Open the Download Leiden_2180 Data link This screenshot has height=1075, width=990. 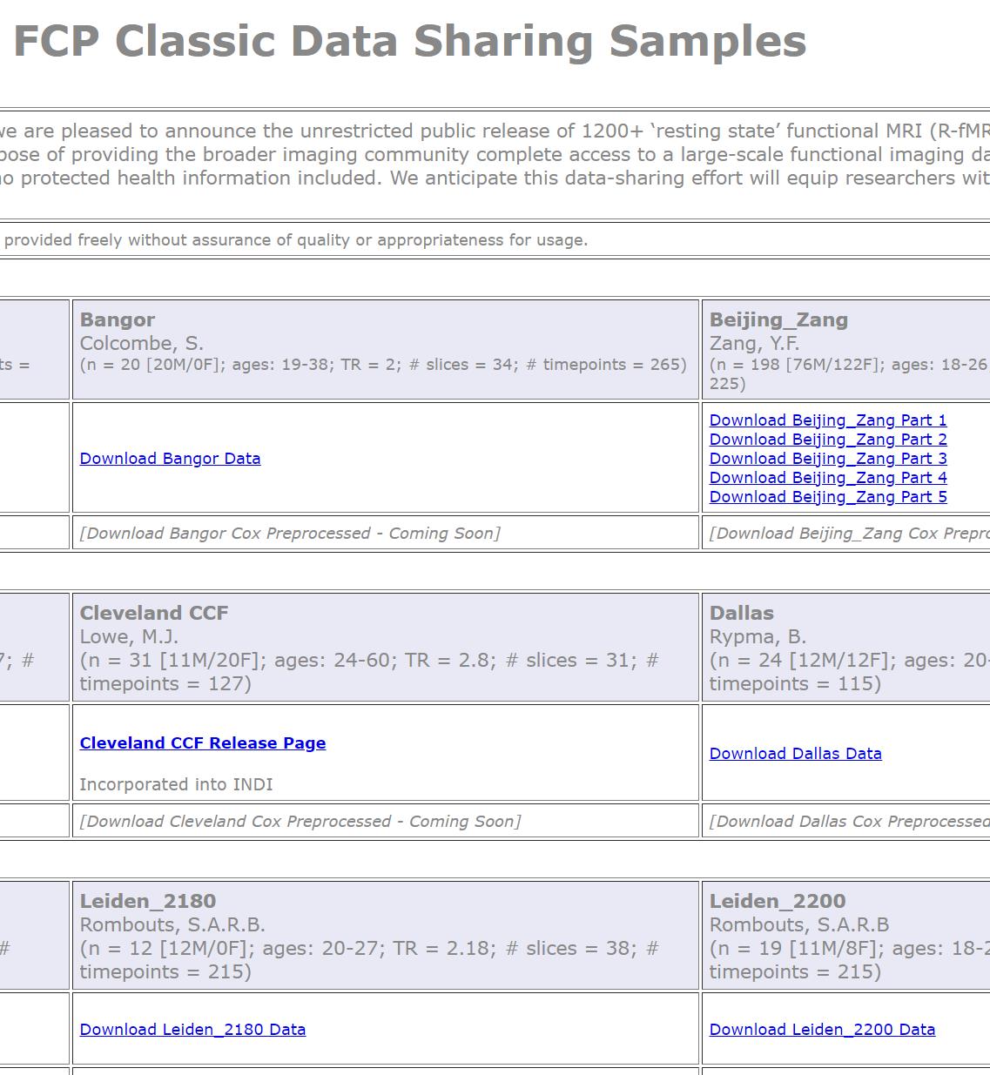192,1030
